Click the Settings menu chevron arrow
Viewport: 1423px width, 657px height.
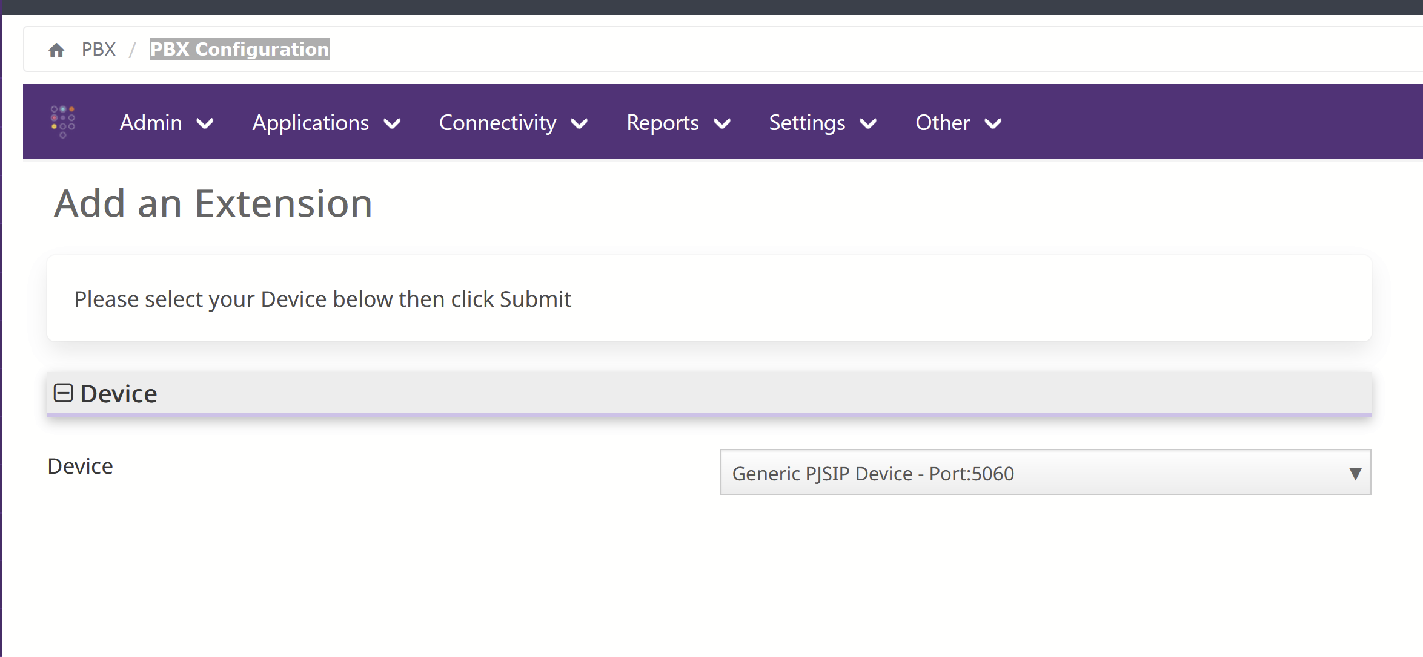coord(869,123)
